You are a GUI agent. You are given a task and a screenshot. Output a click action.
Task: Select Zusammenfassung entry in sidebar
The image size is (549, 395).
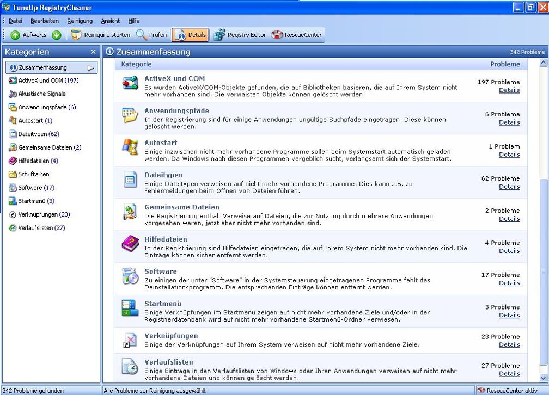click(51, 67)
